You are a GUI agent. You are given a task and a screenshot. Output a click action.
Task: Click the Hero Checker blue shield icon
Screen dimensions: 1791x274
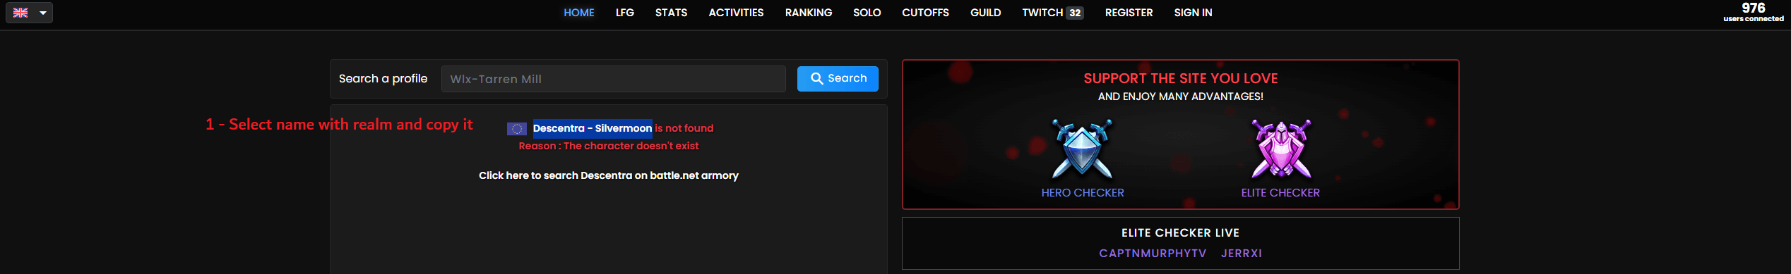click(1082, 149)
